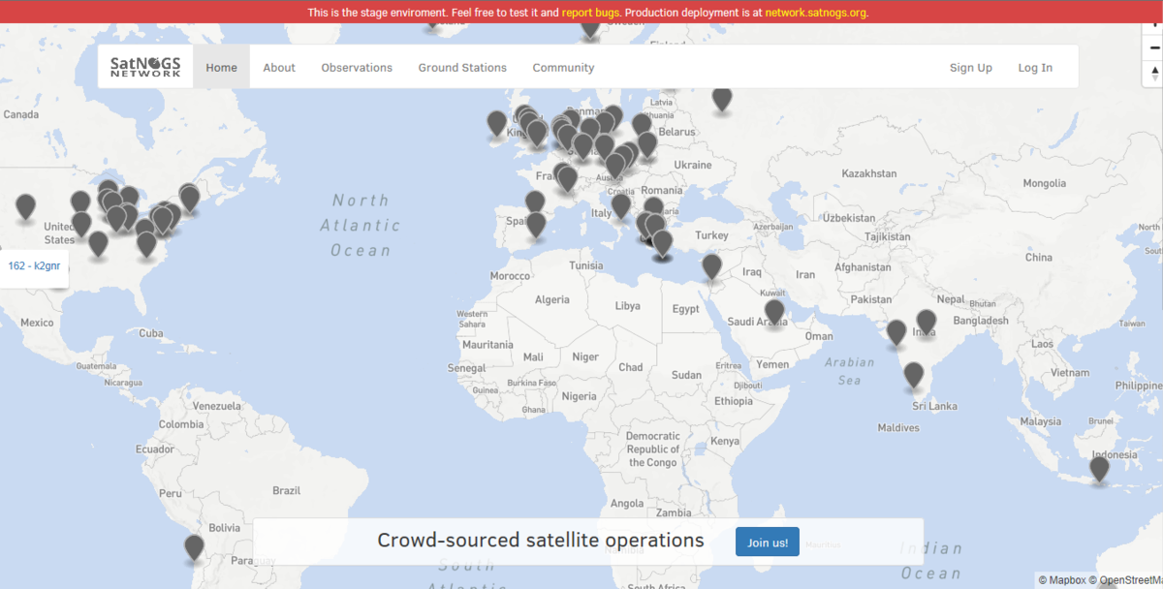The image size is (1163, 589).
Task: Open the station marker above Sri Lanka
Action: coord(913,375)
